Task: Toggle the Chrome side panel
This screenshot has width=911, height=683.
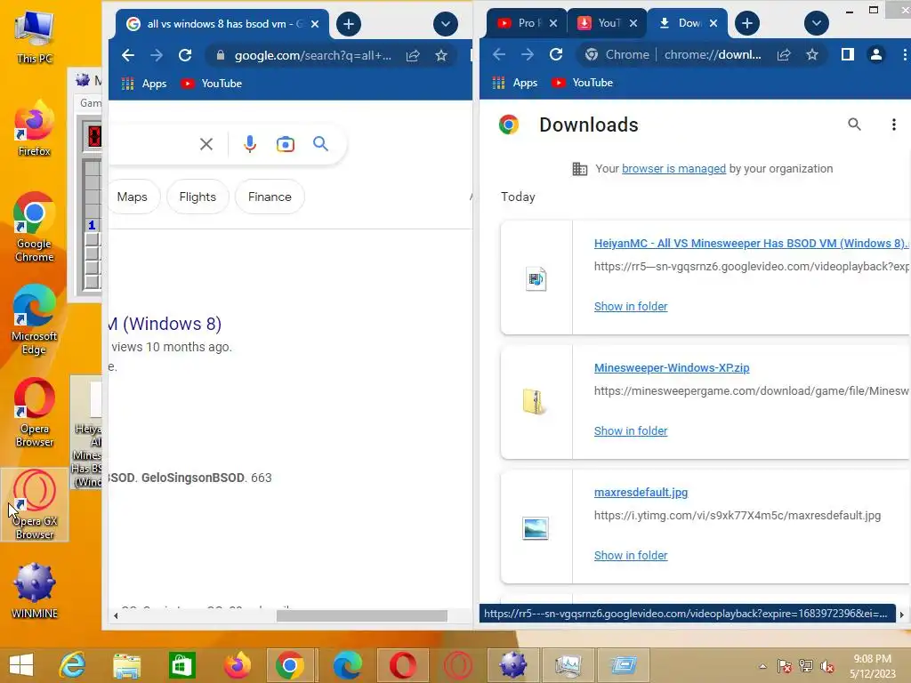Action: coord(847,54)
